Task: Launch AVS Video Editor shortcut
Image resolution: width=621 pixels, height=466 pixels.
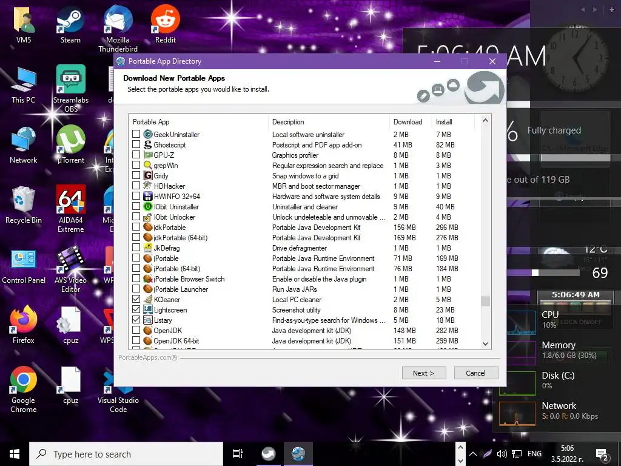Action: [x=71, y=269]
